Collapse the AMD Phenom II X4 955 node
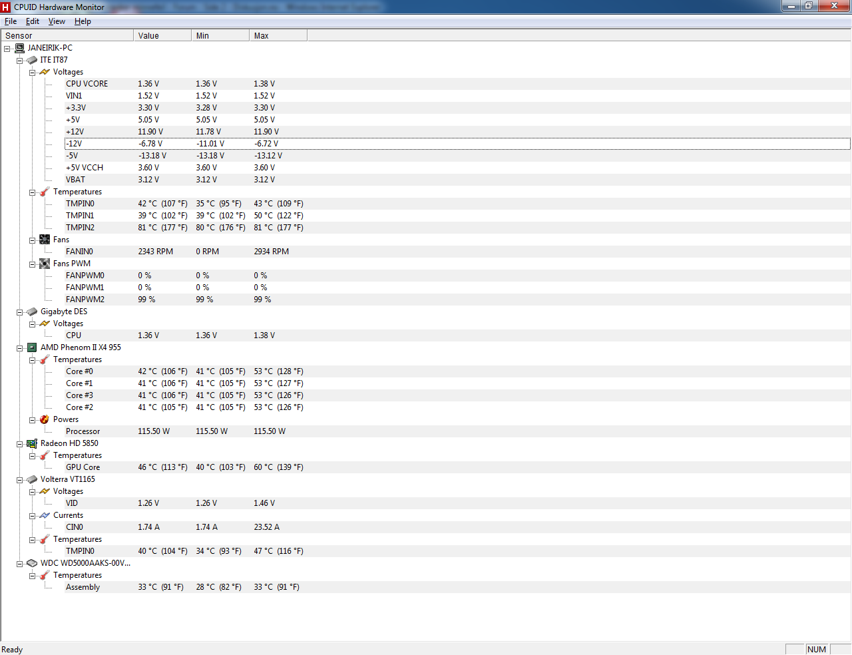Viewport: 852px width, 655px height. pyautogui.click(x=19, y=348)
